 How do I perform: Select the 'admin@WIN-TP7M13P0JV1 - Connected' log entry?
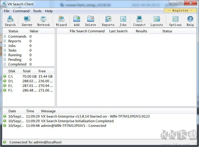[x=74, y=126]
